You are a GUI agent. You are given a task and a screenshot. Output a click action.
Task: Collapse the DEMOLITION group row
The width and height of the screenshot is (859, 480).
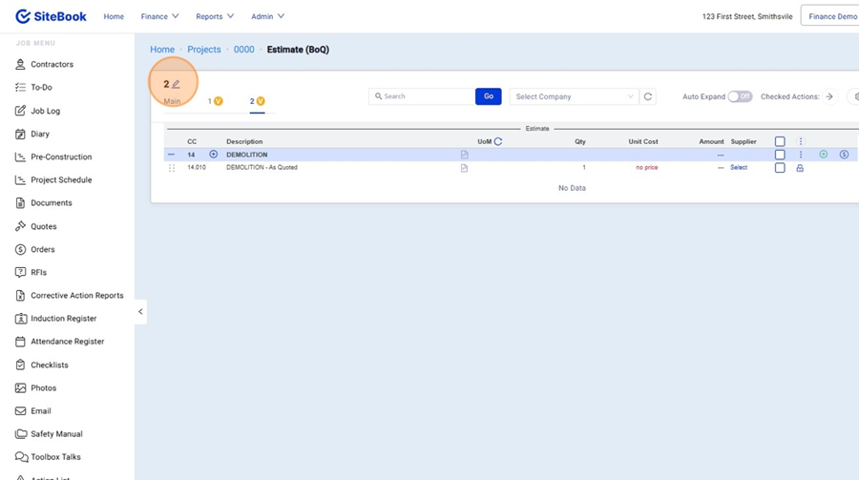click(171, 155)
